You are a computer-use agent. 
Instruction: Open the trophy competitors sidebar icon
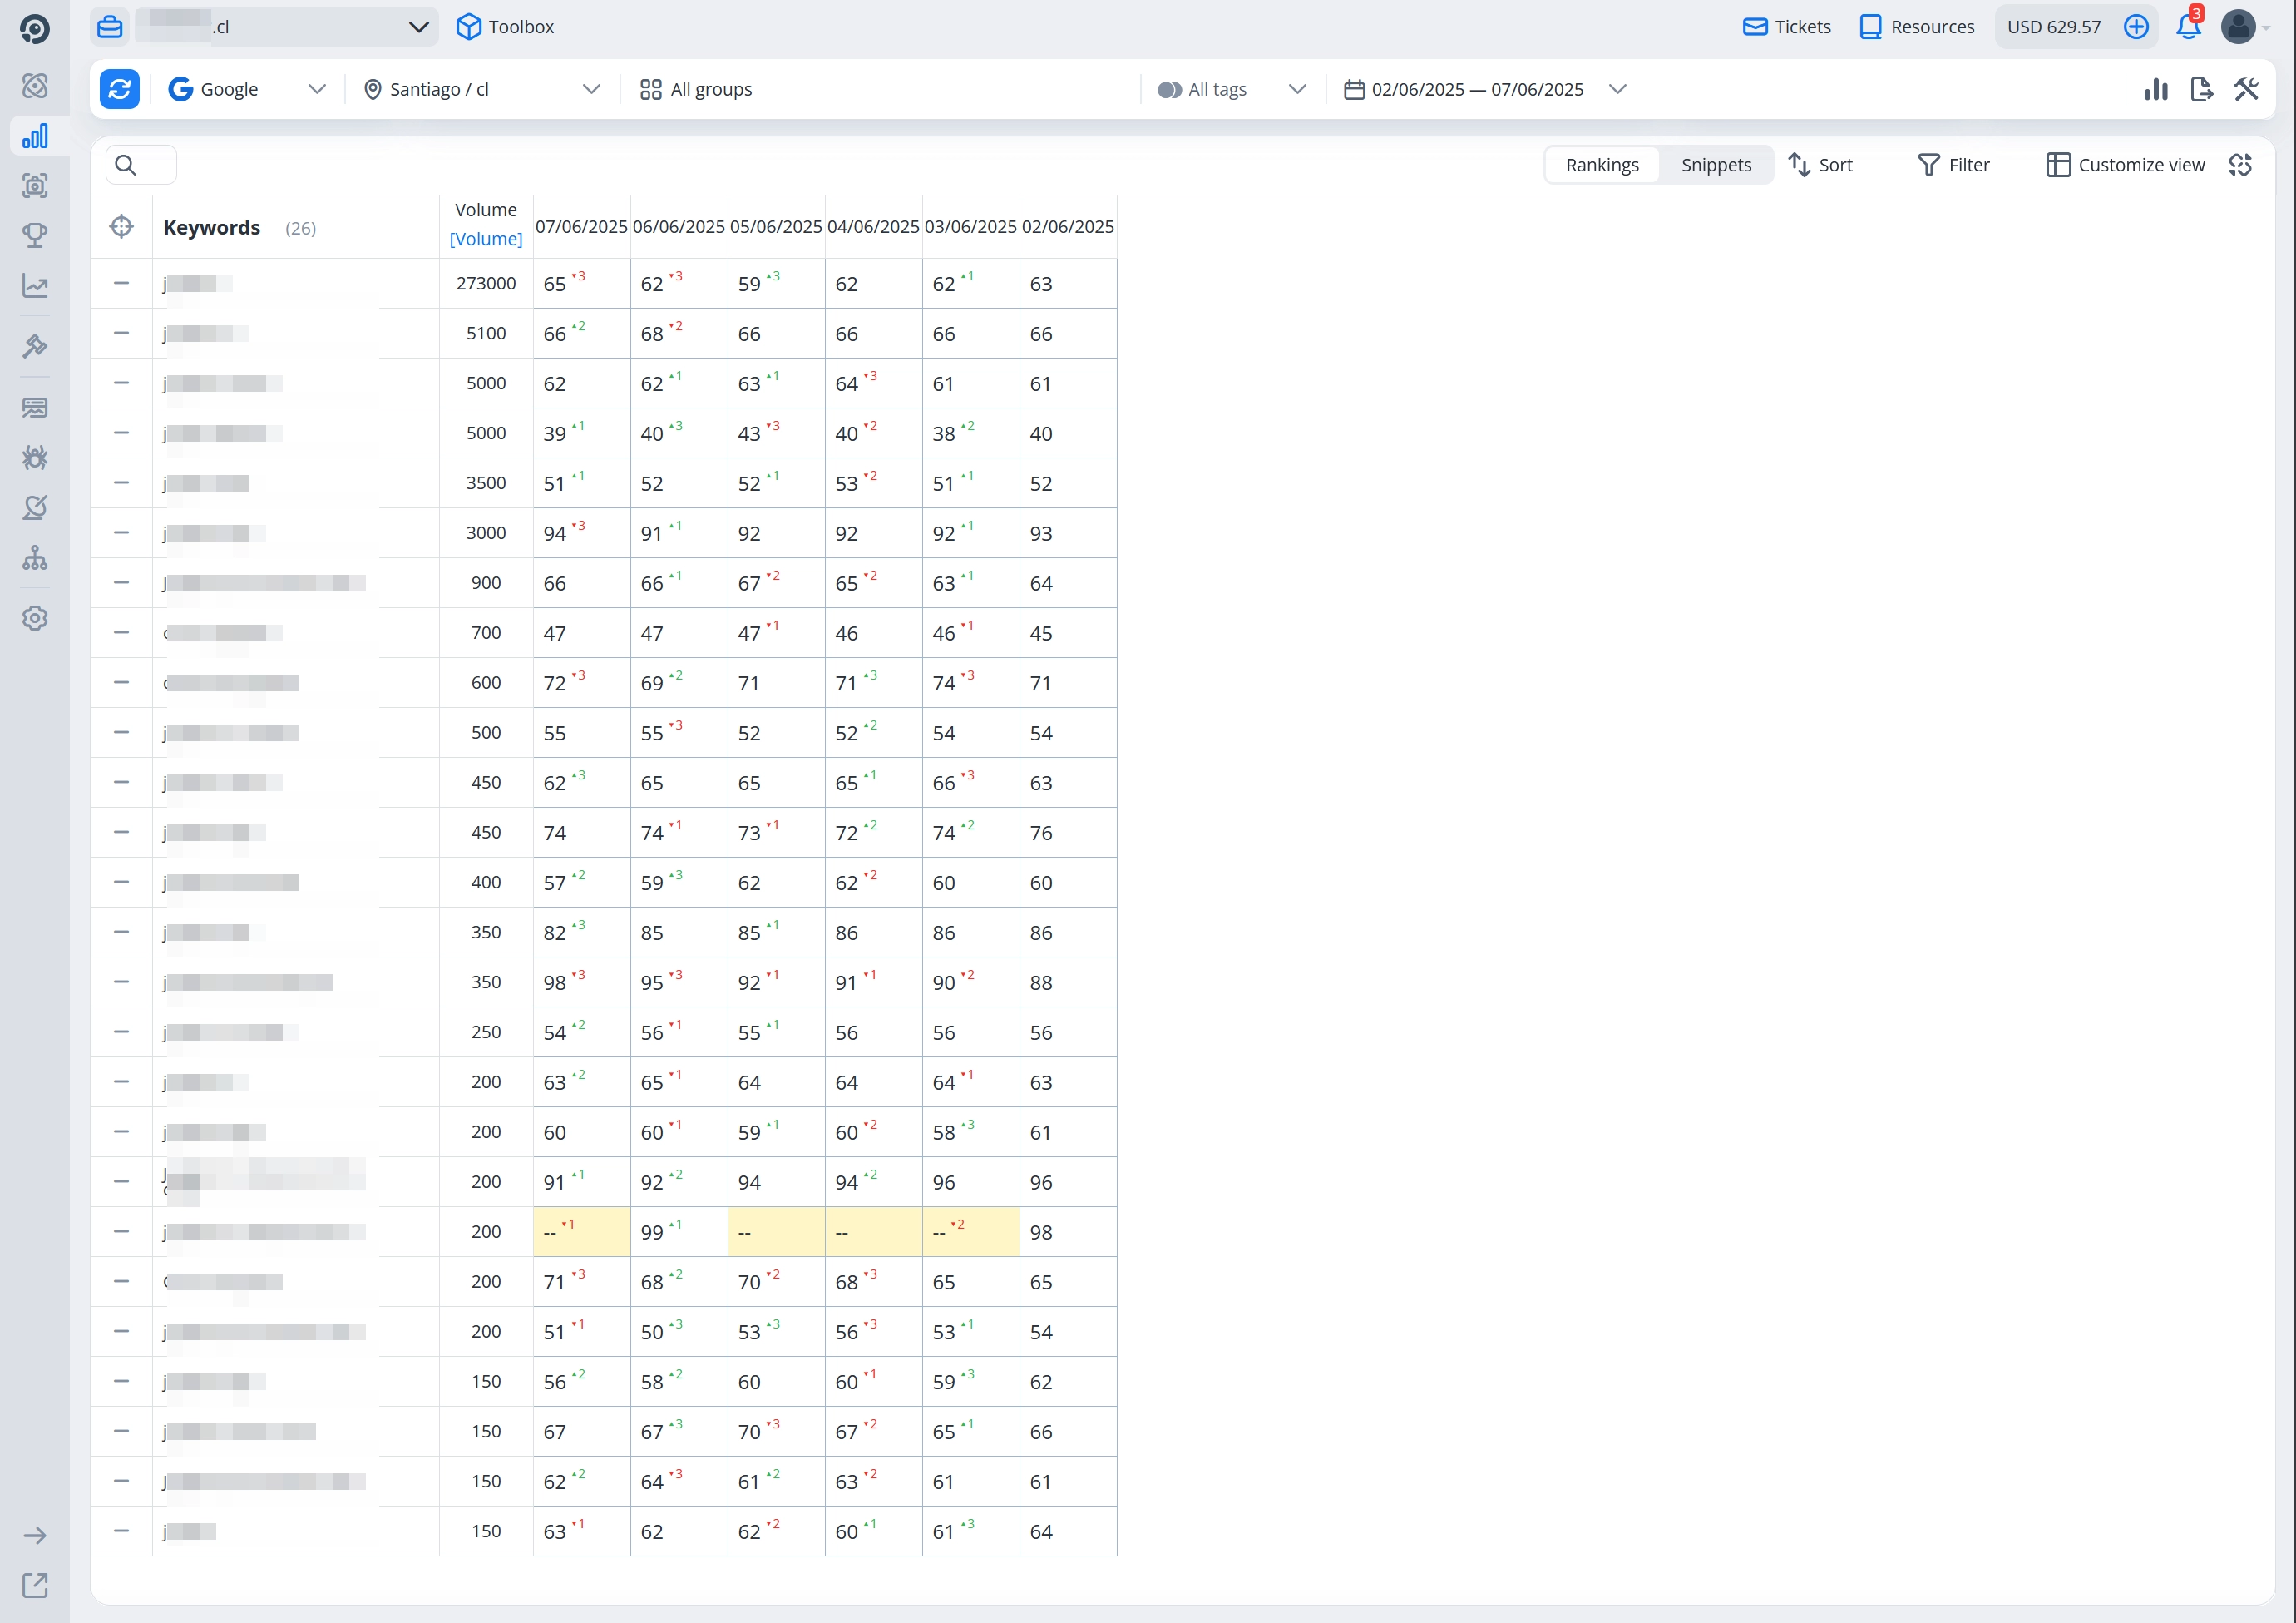coord(35,235)
